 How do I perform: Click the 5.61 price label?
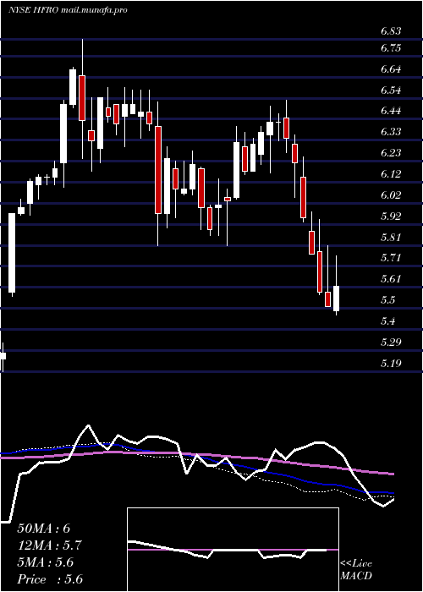[x=391, y=279]
